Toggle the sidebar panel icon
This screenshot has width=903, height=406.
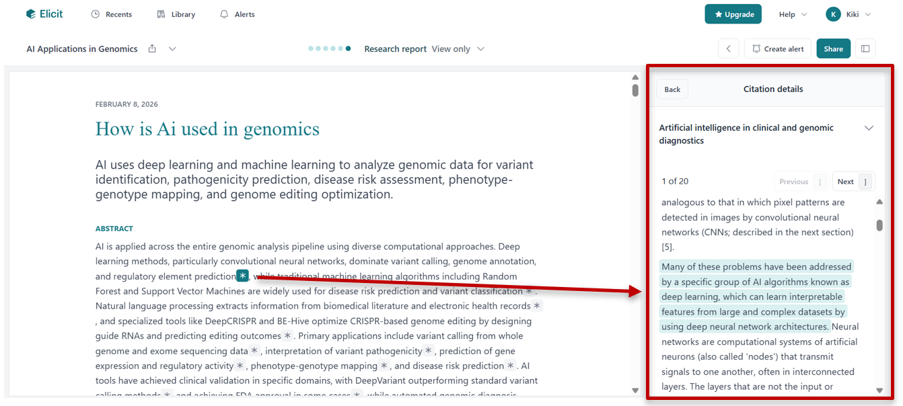[865, 48]
